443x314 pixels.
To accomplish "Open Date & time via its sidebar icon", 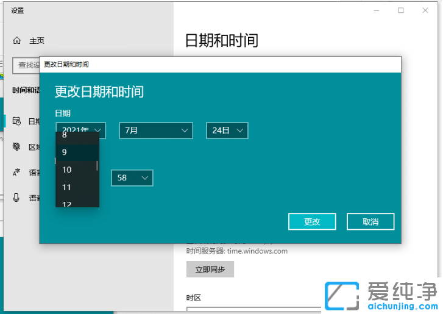I will [16, 121].
